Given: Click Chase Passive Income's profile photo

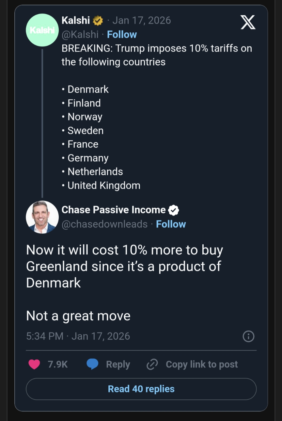Looking at the screenshot, I should [42, 217].
